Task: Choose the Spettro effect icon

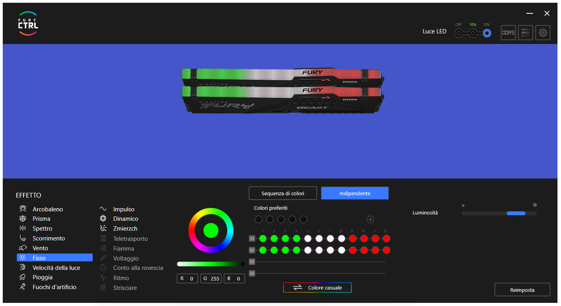Action: [x=23, y=228]
